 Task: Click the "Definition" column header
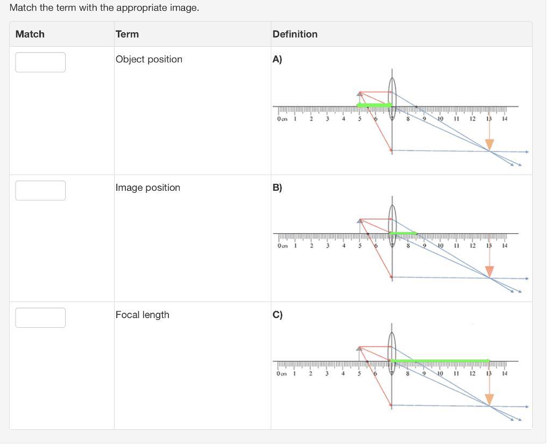click(x=295, y=34)
